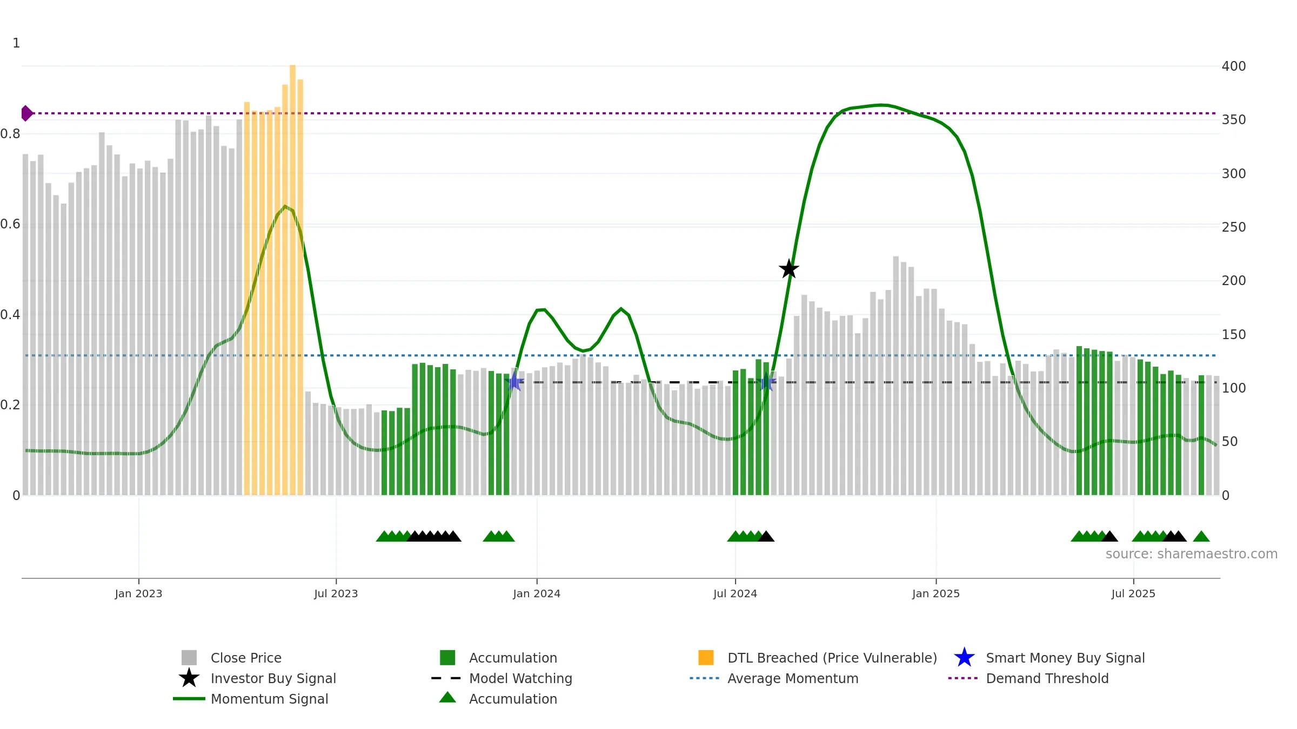Click the green square Accumulation legend swatch
Image resolution: width=1297 pixels, height=729 pixels.
click(x=447, y=657)
